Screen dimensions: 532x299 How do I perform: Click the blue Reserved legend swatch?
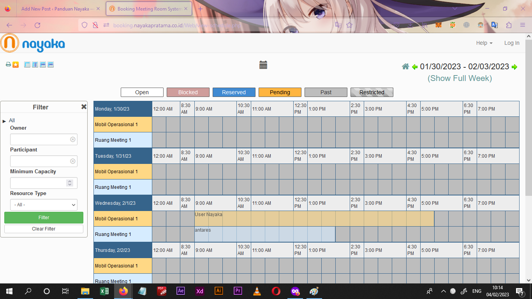click(234, 92)
